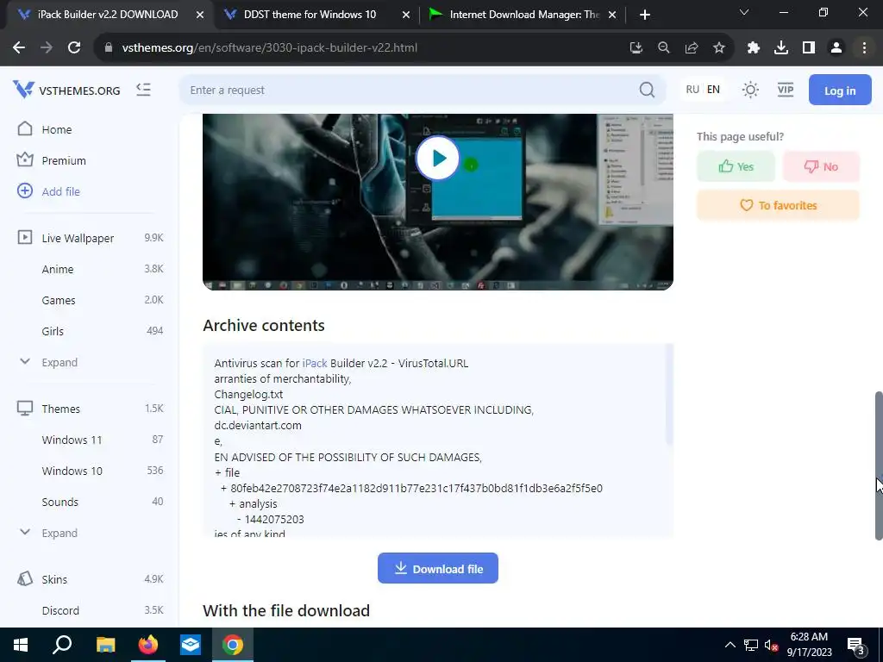This screenshot has width=883, height=662.
Task: Click the VSTHEMES.ORG logo
Action: point(66,90)
